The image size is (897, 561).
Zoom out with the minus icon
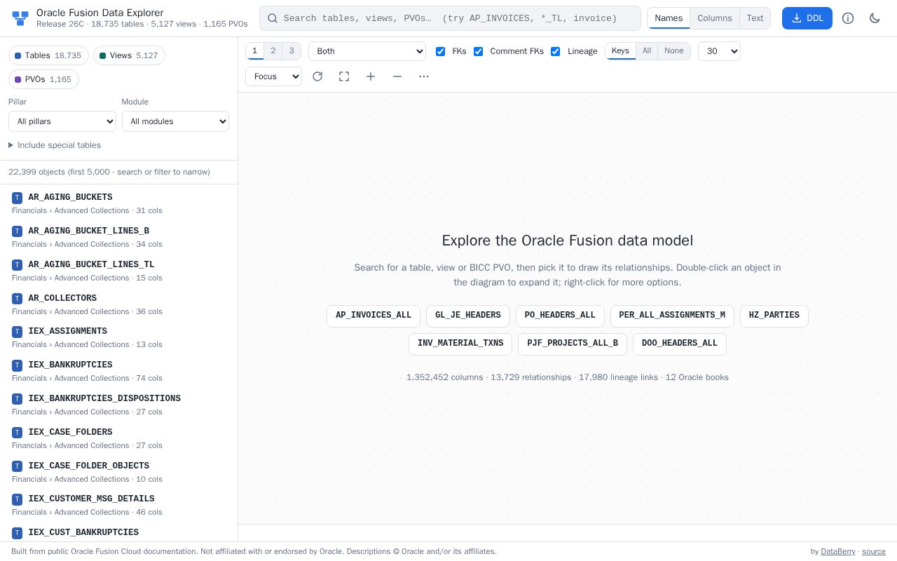(397, 76)
